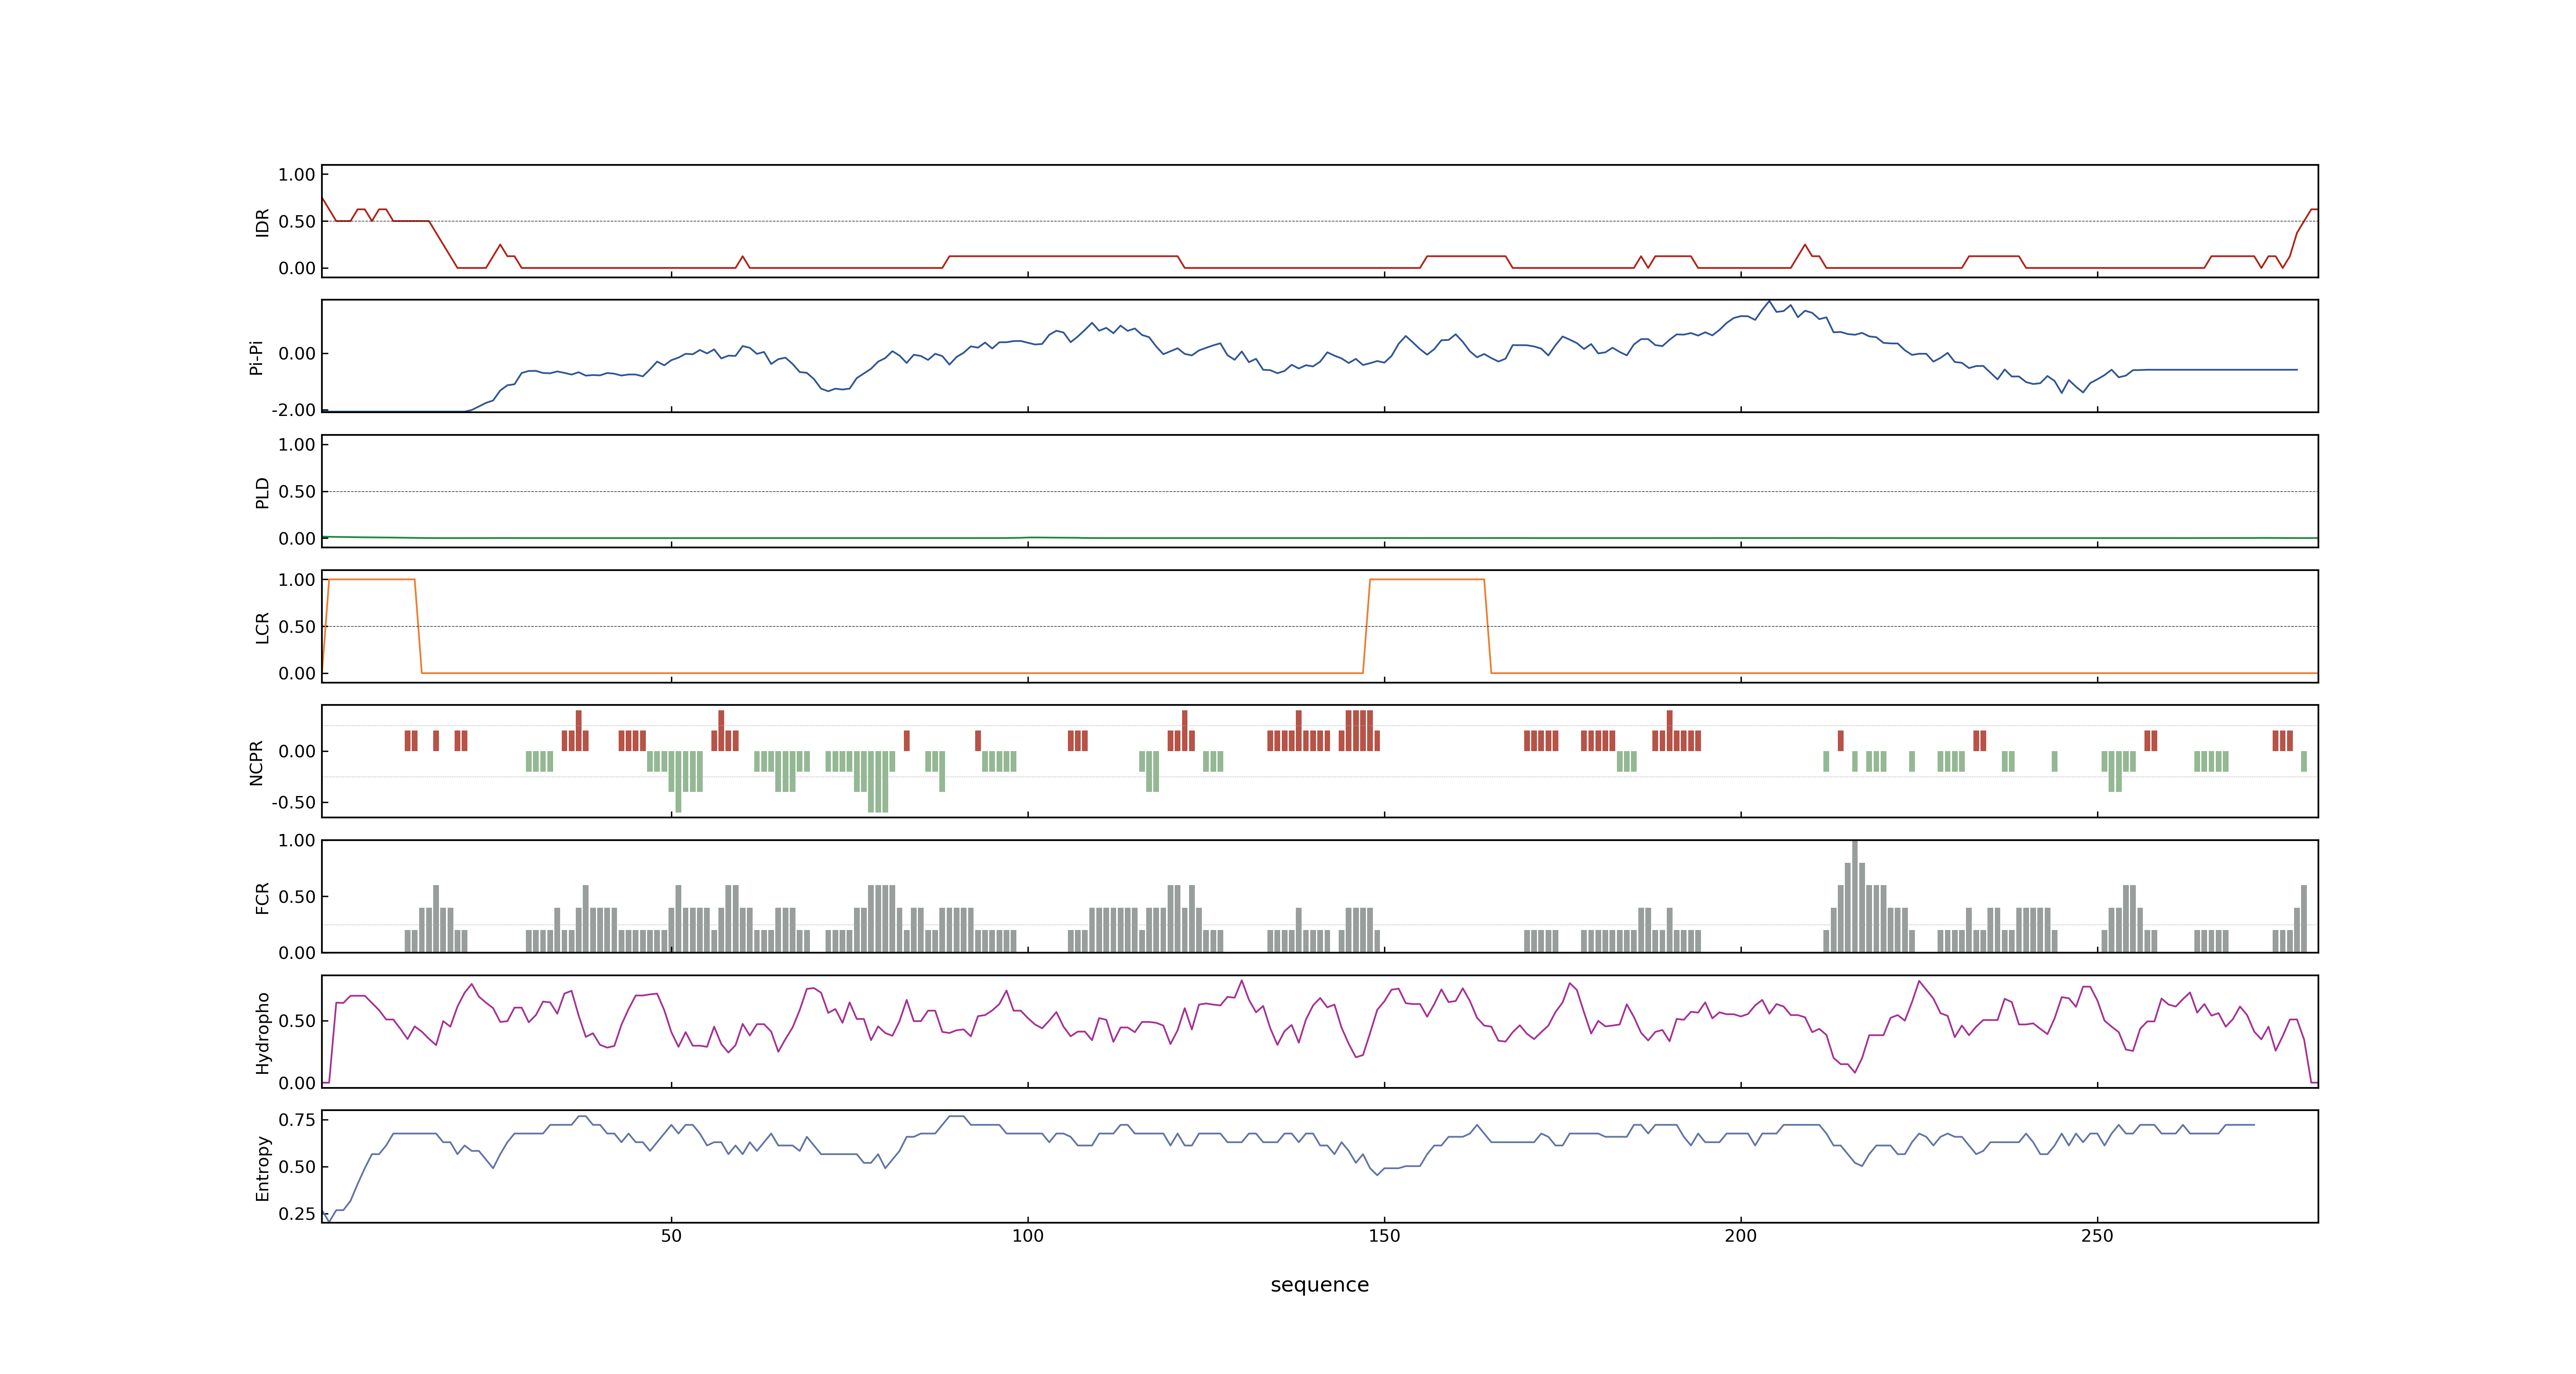Click x-axis tick label 150
2576x1374 pixels.
pos(1384,1236)
